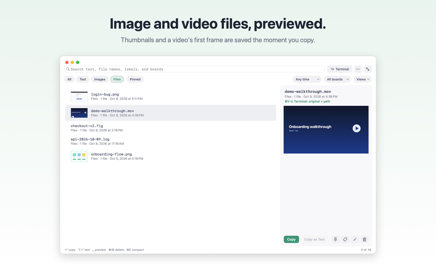Show the Images filter tab
This screenshot has height=272, width=436.
[100, 79]
